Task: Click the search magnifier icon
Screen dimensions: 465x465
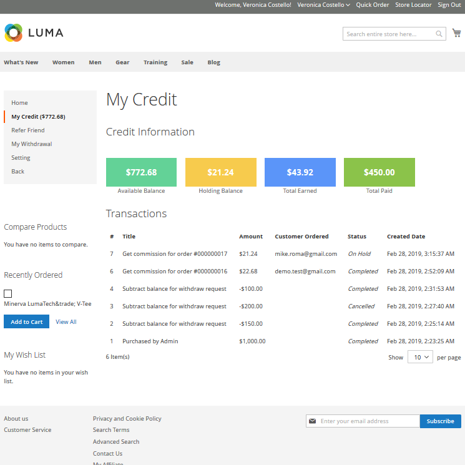Action: click(x=439, y=34)
